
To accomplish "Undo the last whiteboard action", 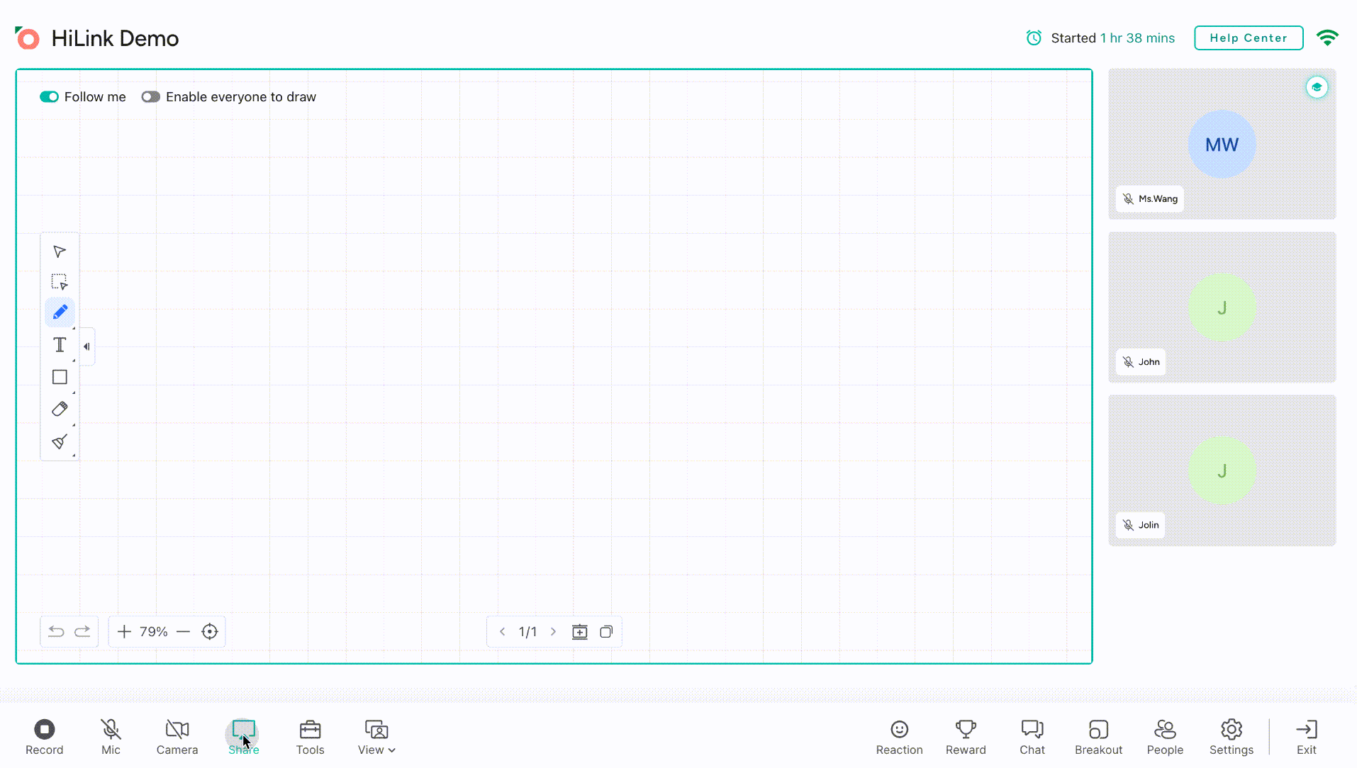I will click(56, 631).
